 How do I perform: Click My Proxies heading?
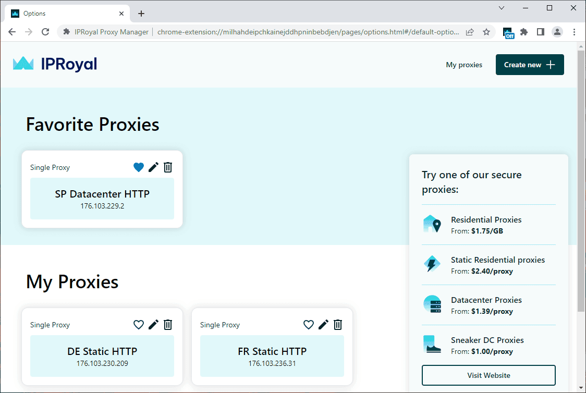(72, 282)
